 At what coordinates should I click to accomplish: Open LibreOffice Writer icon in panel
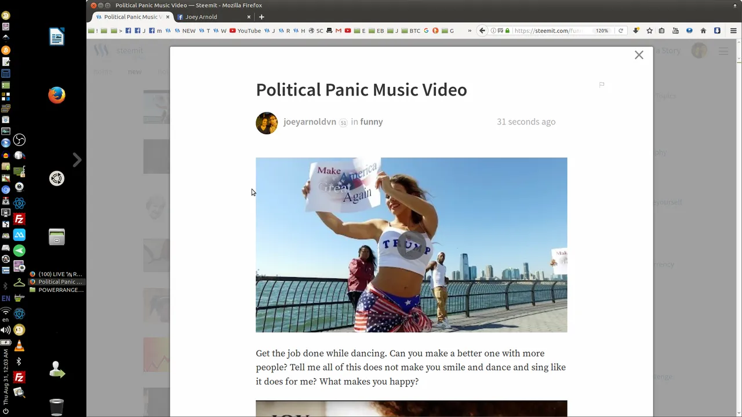click(57, 37)
